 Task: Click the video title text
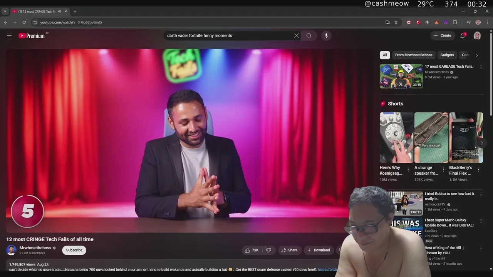50,239
